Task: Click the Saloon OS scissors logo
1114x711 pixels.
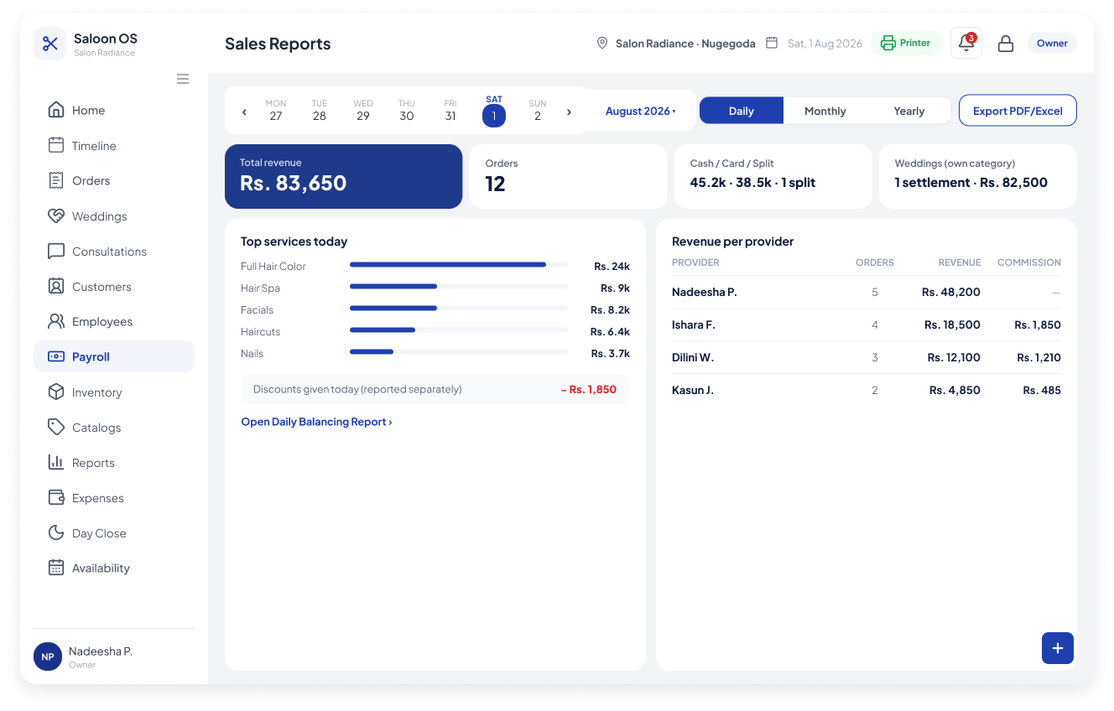Action: pos(50,44)
